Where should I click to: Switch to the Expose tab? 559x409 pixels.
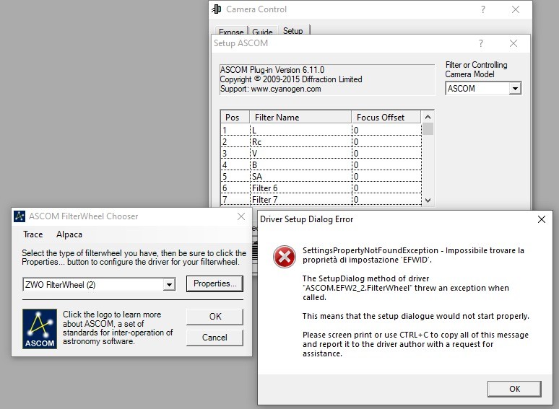click(x=231, y=32)
